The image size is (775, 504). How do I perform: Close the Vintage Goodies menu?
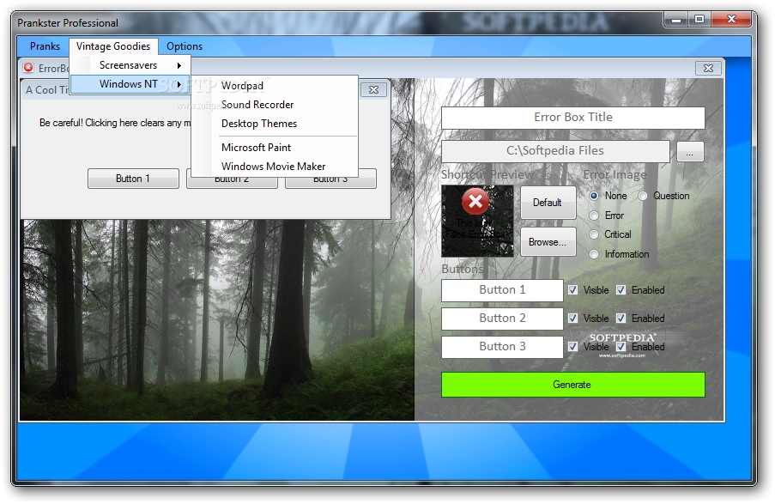pyautogui.click(x=113, y=46)
